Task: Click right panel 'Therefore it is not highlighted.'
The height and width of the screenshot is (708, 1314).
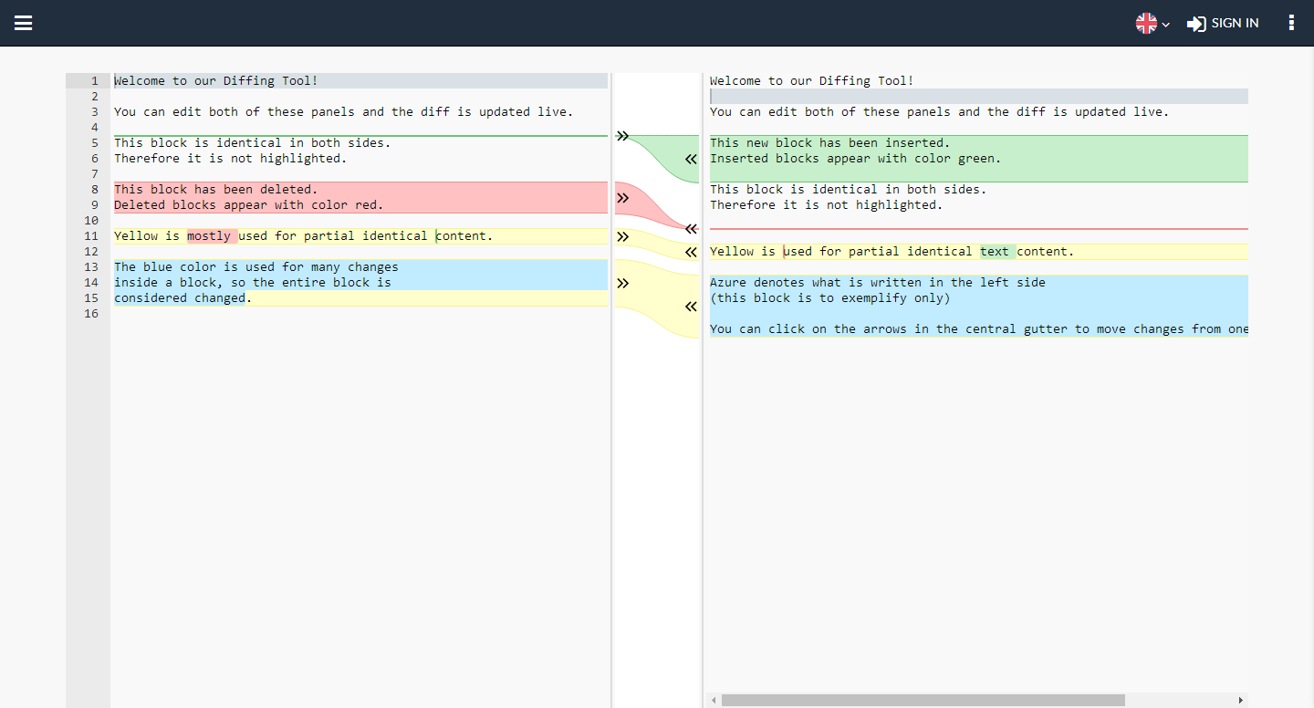Action: pos(827,204)
